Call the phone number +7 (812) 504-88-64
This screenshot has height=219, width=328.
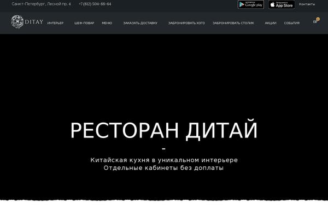(x=95, y=4)
